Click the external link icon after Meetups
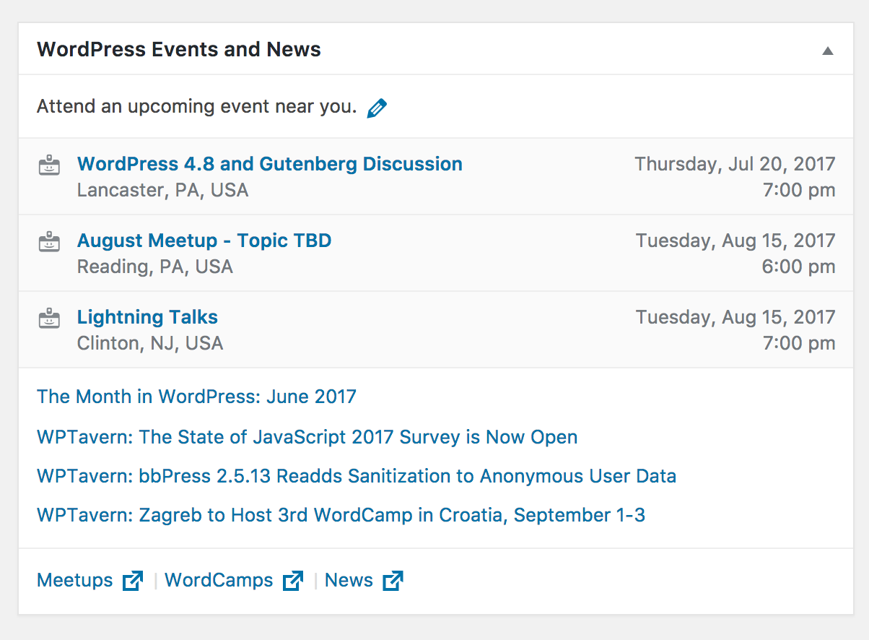Image resolution: width=869 pixels, height=640 pixels. [x=133, y=581]
